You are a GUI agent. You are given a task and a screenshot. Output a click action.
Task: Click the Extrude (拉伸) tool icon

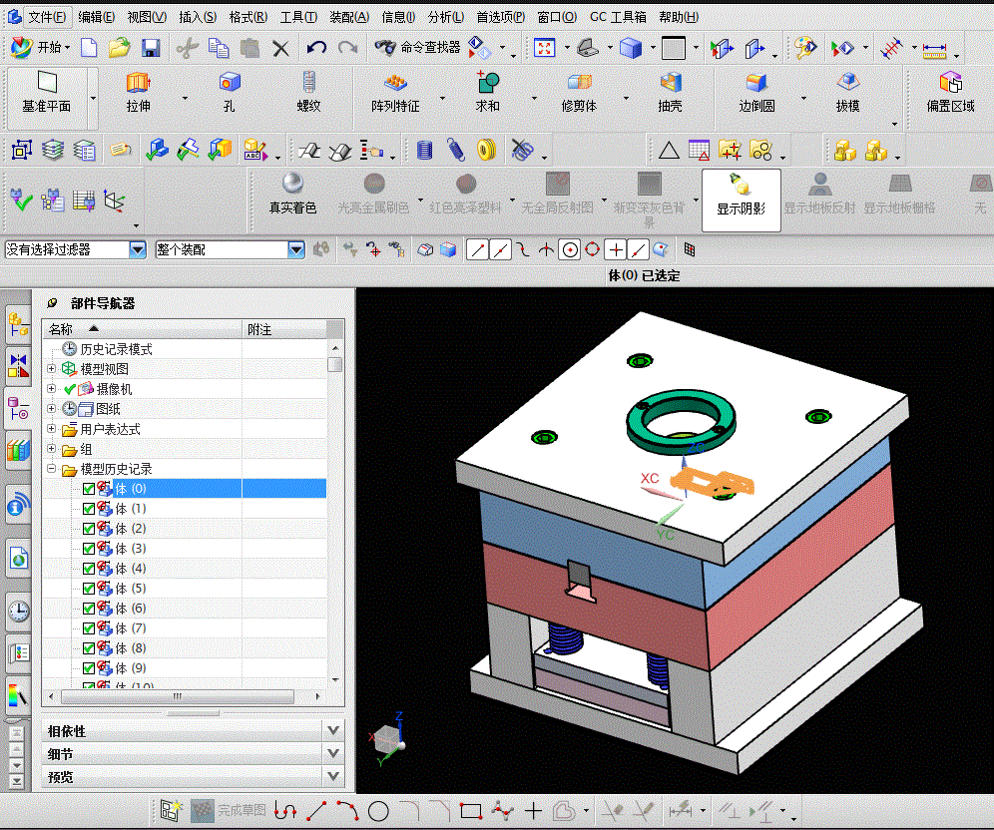pos(138,84)
